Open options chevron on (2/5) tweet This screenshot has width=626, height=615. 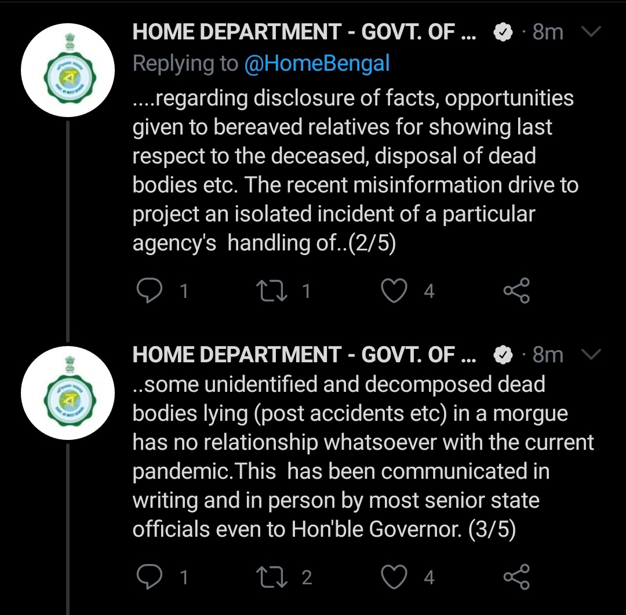click(591, 32)
